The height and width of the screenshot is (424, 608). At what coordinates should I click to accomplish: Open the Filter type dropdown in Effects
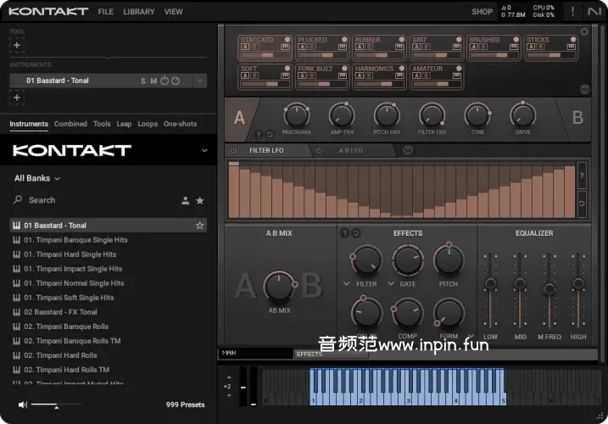346,284
